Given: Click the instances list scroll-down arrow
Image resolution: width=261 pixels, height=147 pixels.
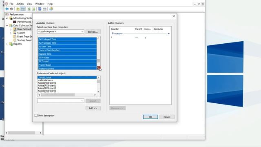Looking at the screenshot, I should [98, 91].
